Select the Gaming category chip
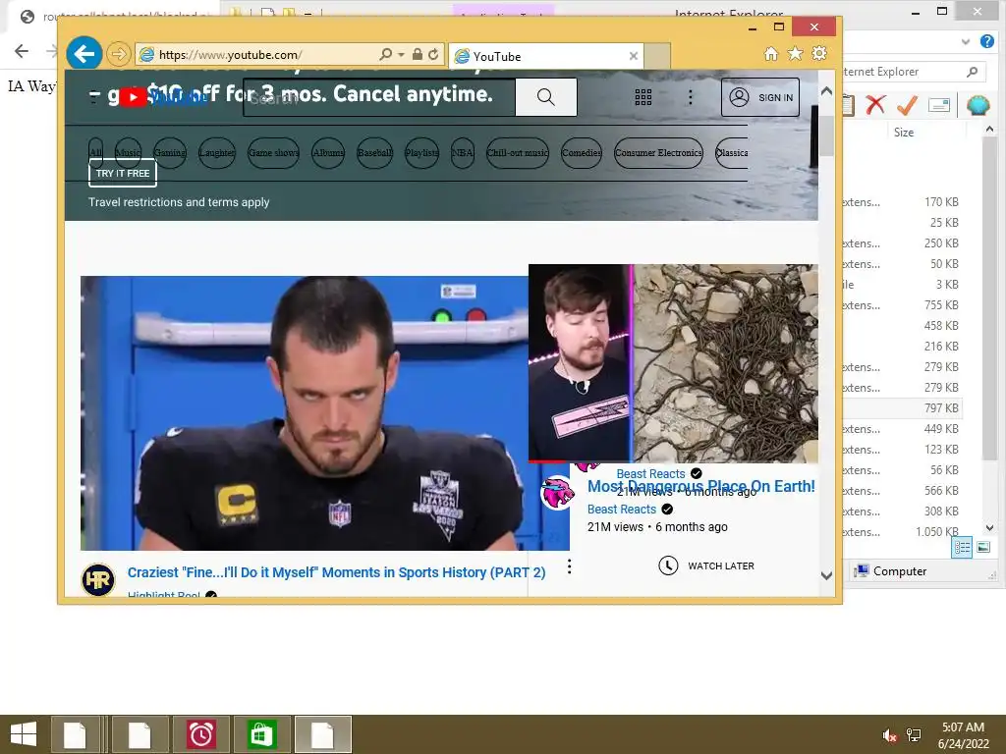 [169, 152]
